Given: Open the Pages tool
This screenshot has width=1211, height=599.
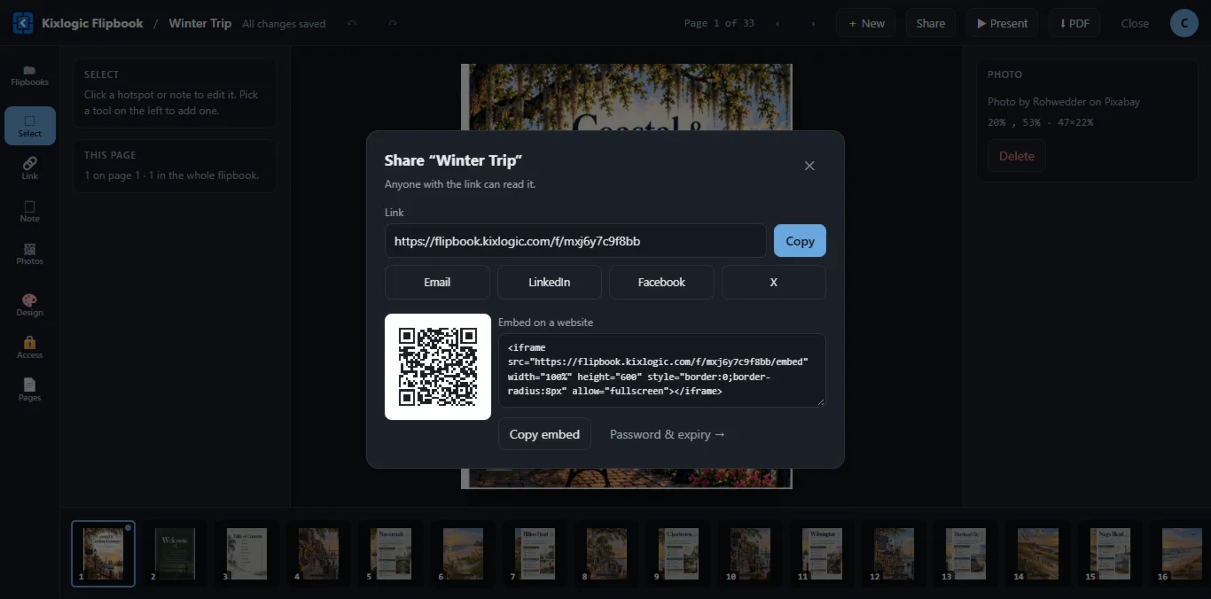Looking at the screenshot, I should click(x=29, y=390).
